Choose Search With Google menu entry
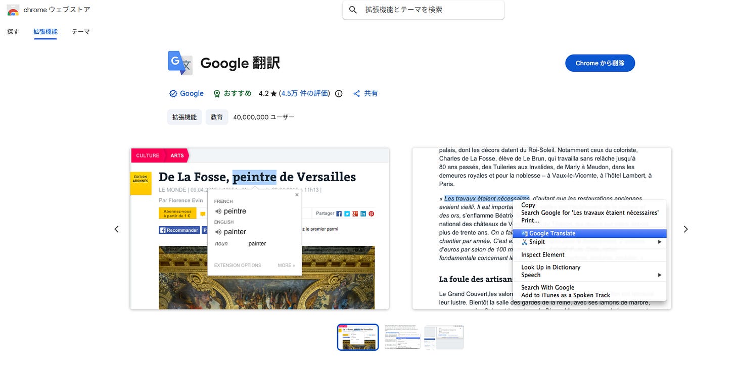This screenshot has height=372, width=736. 547,287
